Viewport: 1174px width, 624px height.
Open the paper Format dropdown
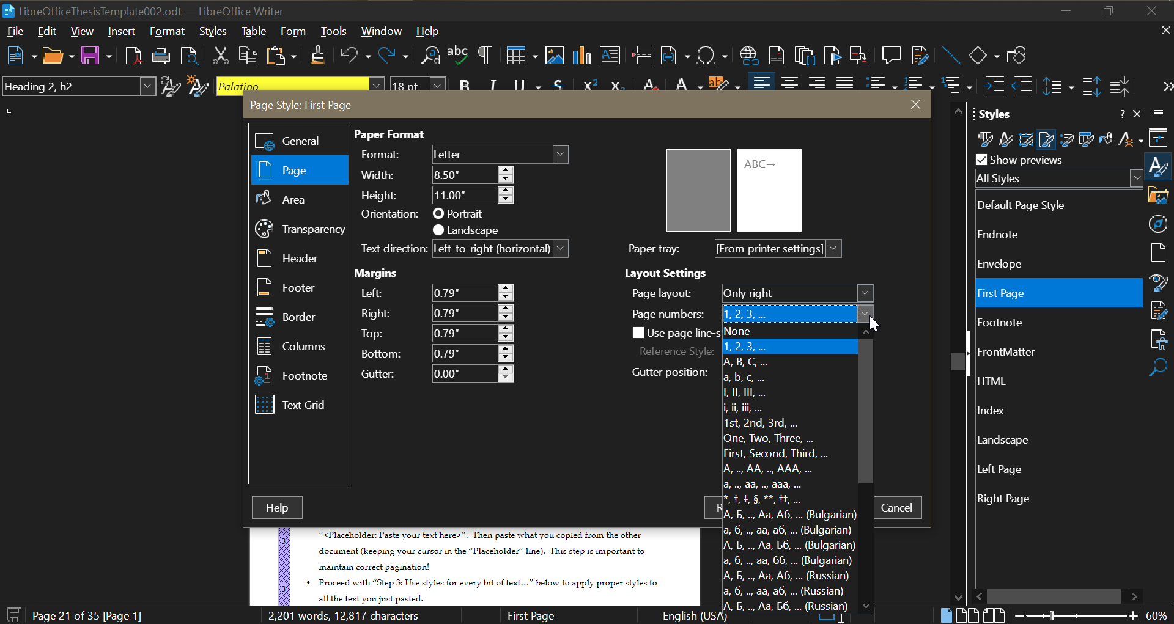click(560, 155)
